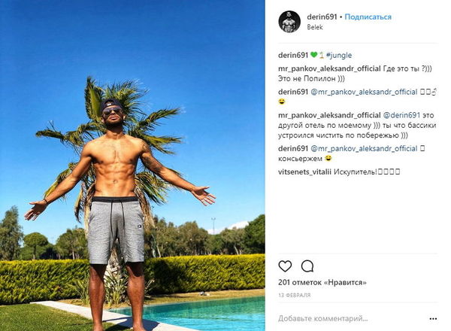Click the 13 февраля post date
451x331 pixels.
point(294,295)
